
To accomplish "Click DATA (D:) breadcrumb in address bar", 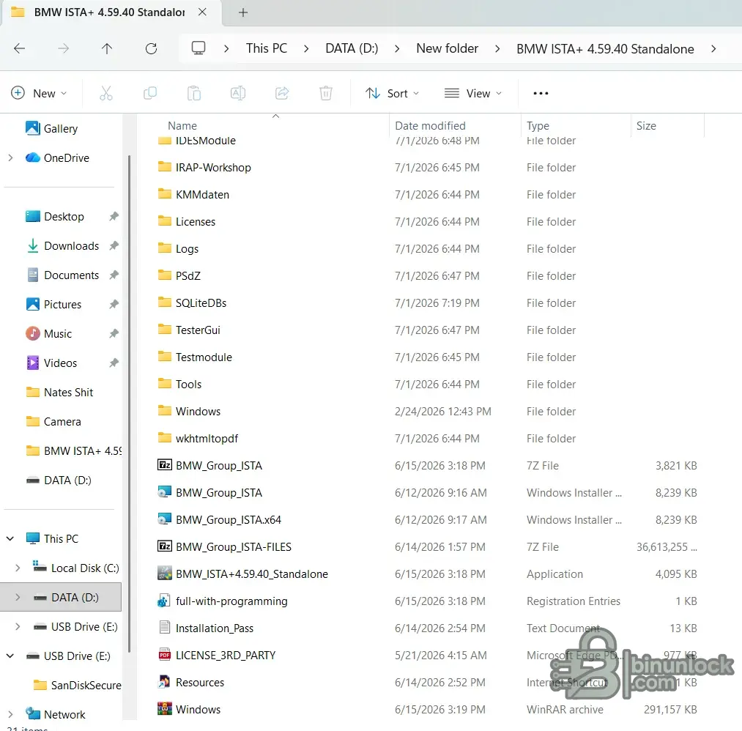I will pos(352,49).
